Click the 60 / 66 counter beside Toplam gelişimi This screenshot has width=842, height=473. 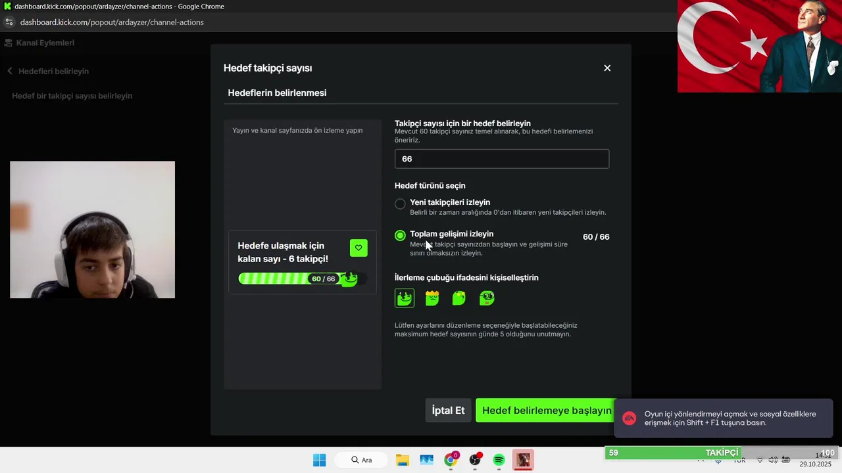pyautogui.click(x=596, y=237)
